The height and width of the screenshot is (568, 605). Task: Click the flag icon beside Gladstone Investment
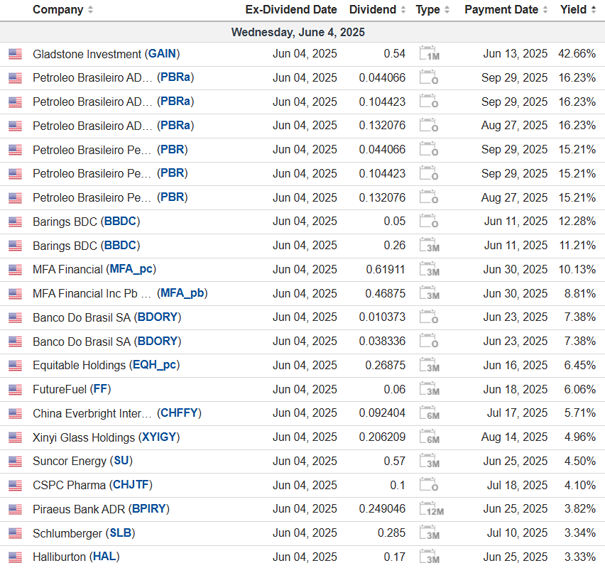pos(15,54)
